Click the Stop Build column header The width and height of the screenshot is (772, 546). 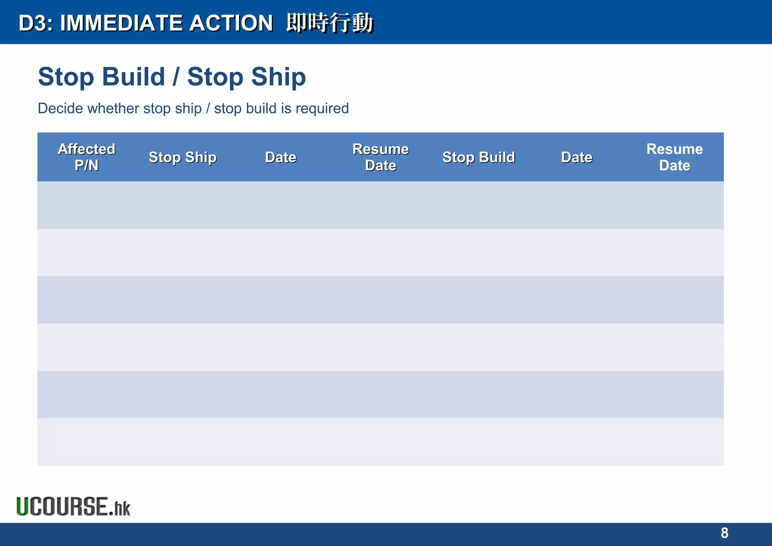pyautogui.click(x=479, y=157)
